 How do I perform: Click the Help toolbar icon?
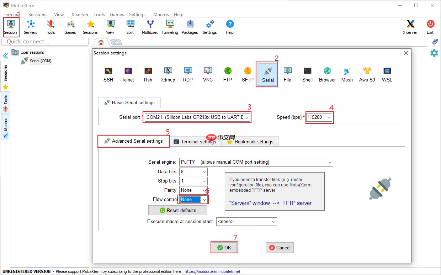tap(230, 27)
